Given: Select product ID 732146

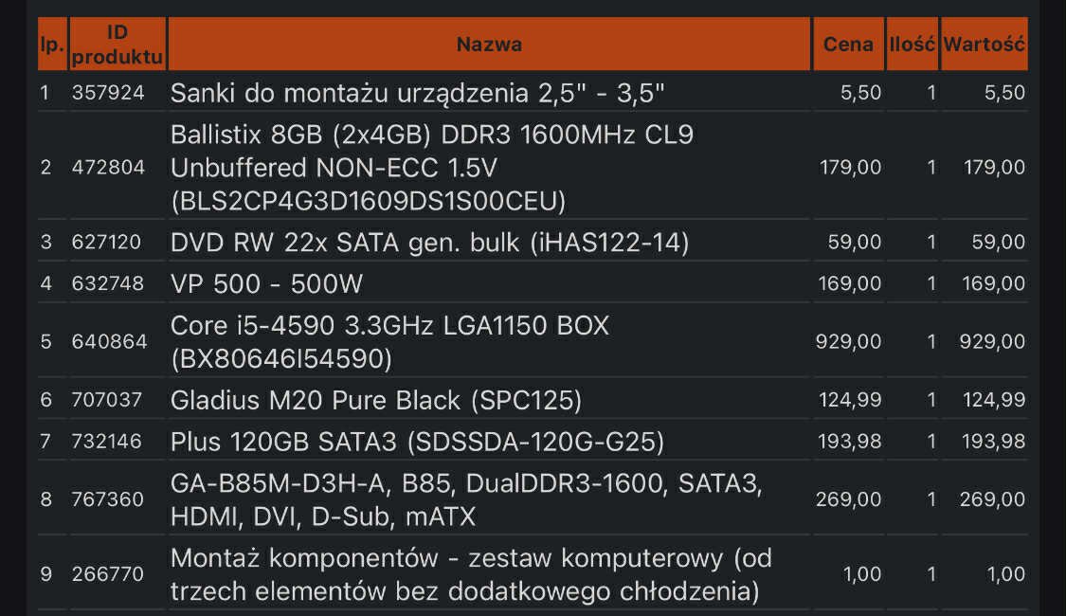Looking at the screenshot, I should coord(106,442).
